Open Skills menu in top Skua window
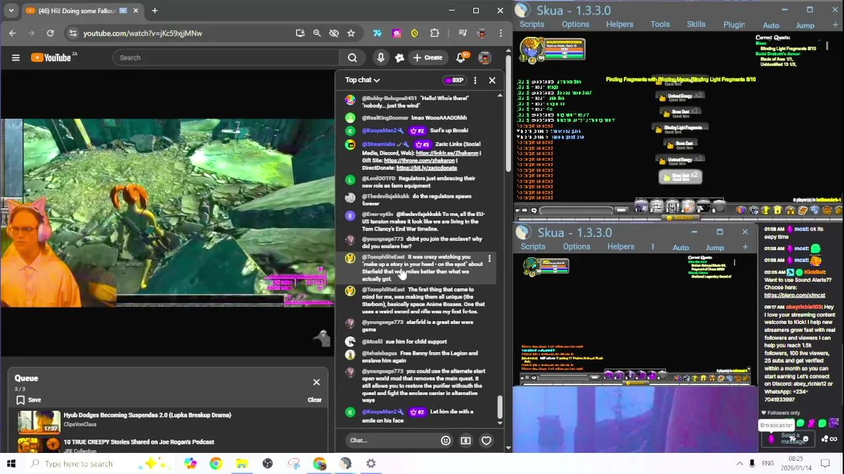 click(x=696, y=24)
